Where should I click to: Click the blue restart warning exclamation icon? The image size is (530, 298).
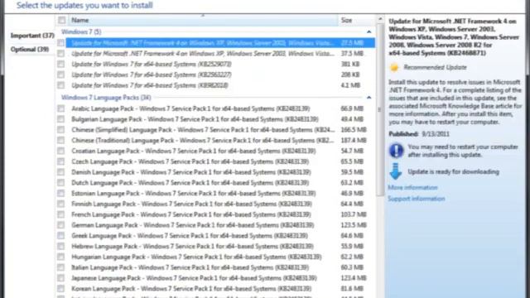[396, 151]
